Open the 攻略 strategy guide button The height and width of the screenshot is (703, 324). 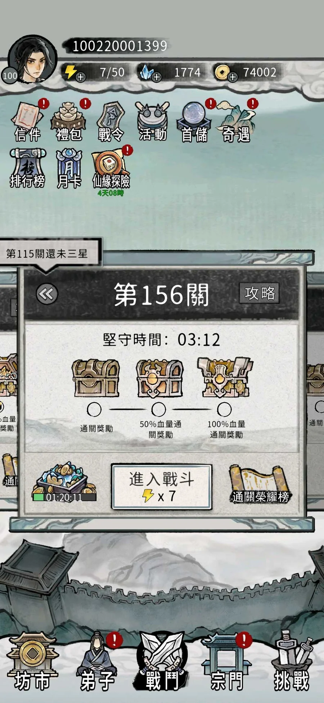259,293
